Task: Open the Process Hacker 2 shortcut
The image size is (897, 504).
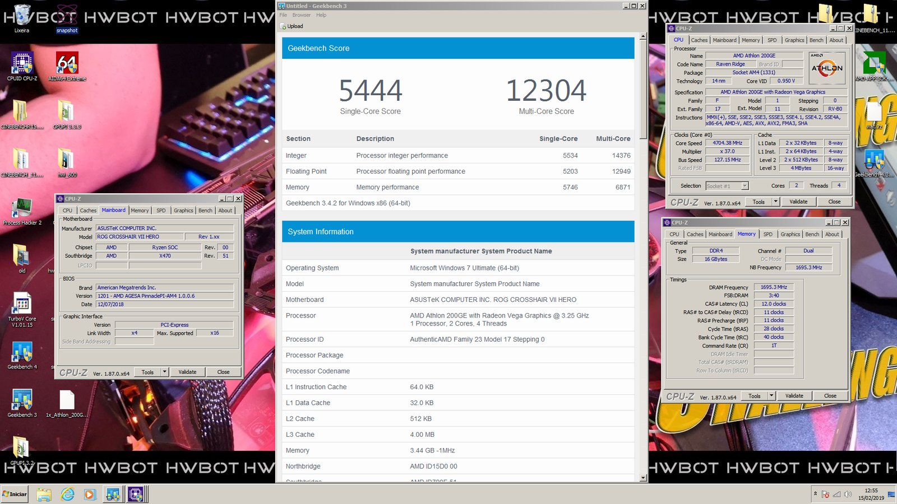Action: [22, 209]
